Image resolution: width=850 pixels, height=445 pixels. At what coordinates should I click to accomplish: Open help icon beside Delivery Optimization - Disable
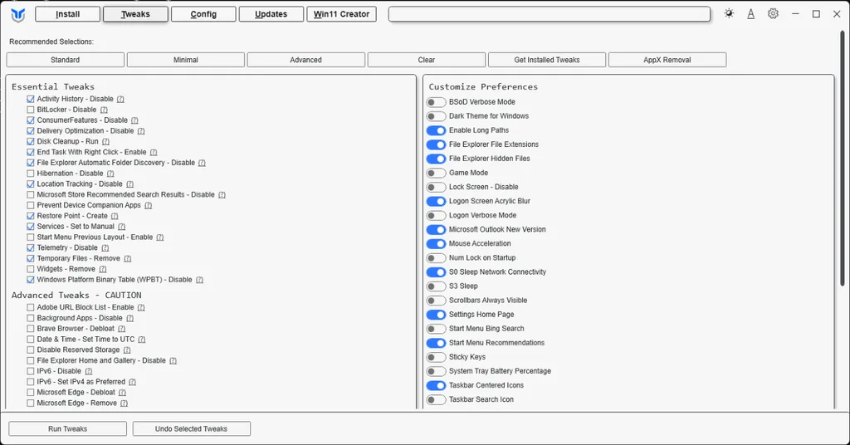[141, 131]
